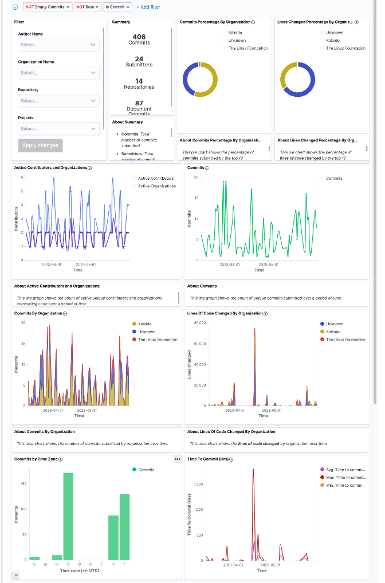Viewport: 385px width, 583px height.
Task: Remove the NOT Empty Commits filter
Action: point(68,7)
